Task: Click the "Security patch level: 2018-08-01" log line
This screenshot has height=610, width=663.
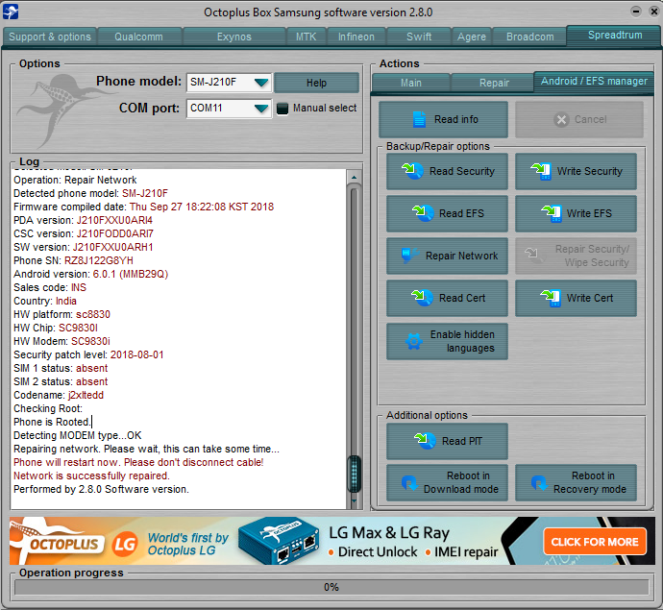Action: coord(88,354)
